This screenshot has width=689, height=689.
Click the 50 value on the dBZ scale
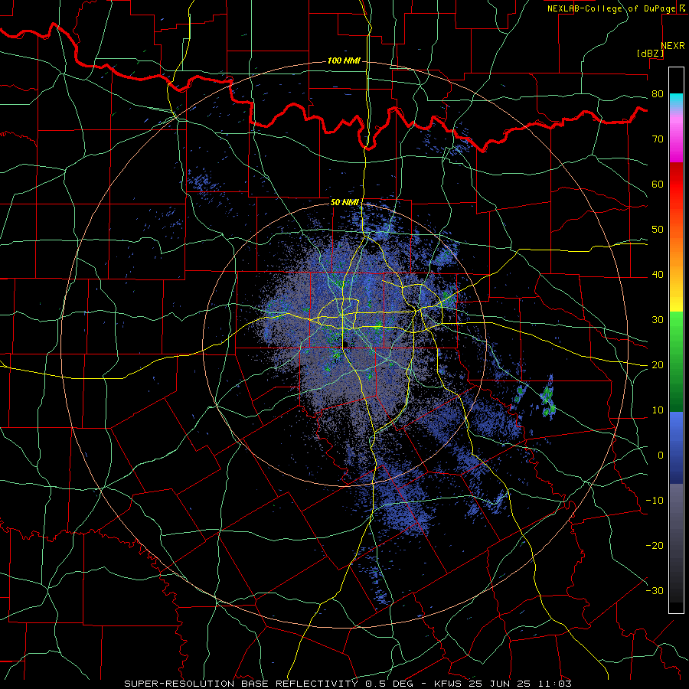[x=658, y=230]
